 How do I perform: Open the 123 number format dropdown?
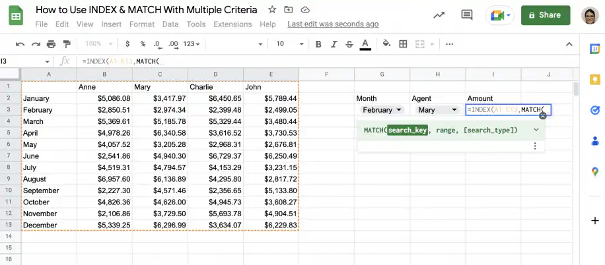pyautogui.click(x=192, y=44)
